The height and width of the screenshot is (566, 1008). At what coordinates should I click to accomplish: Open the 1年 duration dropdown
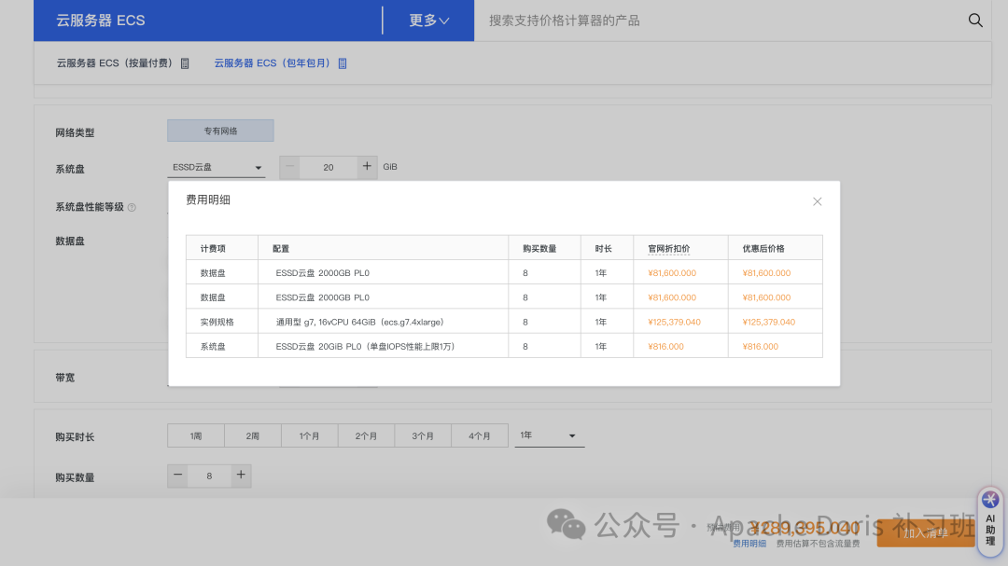(549, 435)
